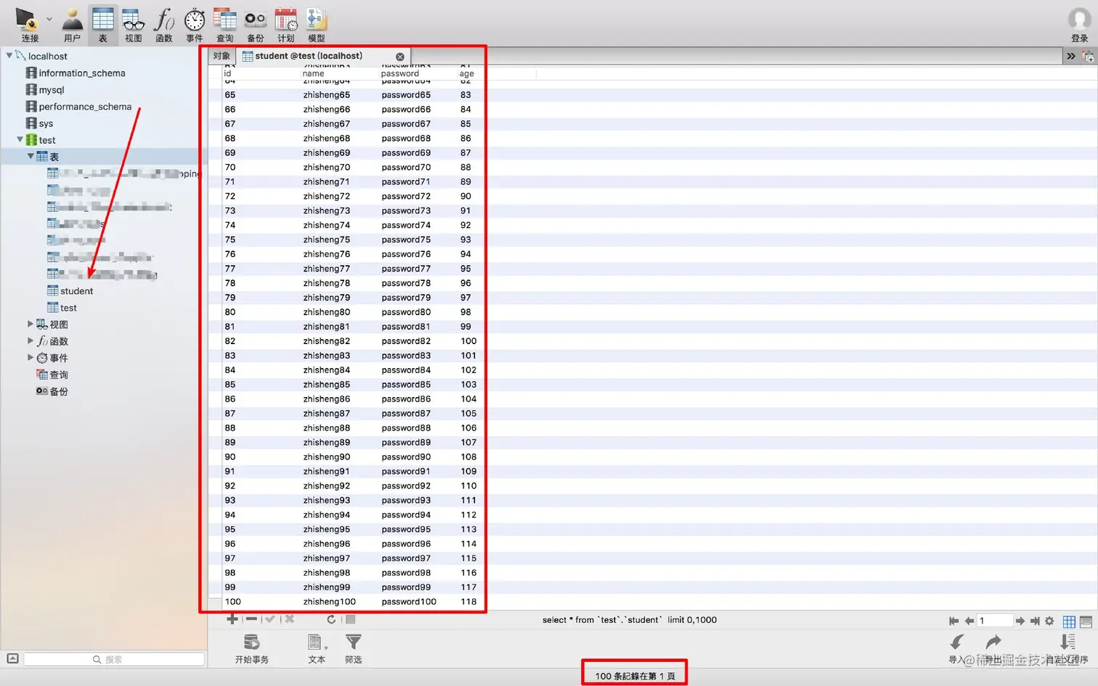
Task: Select cell zhisheng100 in last row
Action: 330,602
